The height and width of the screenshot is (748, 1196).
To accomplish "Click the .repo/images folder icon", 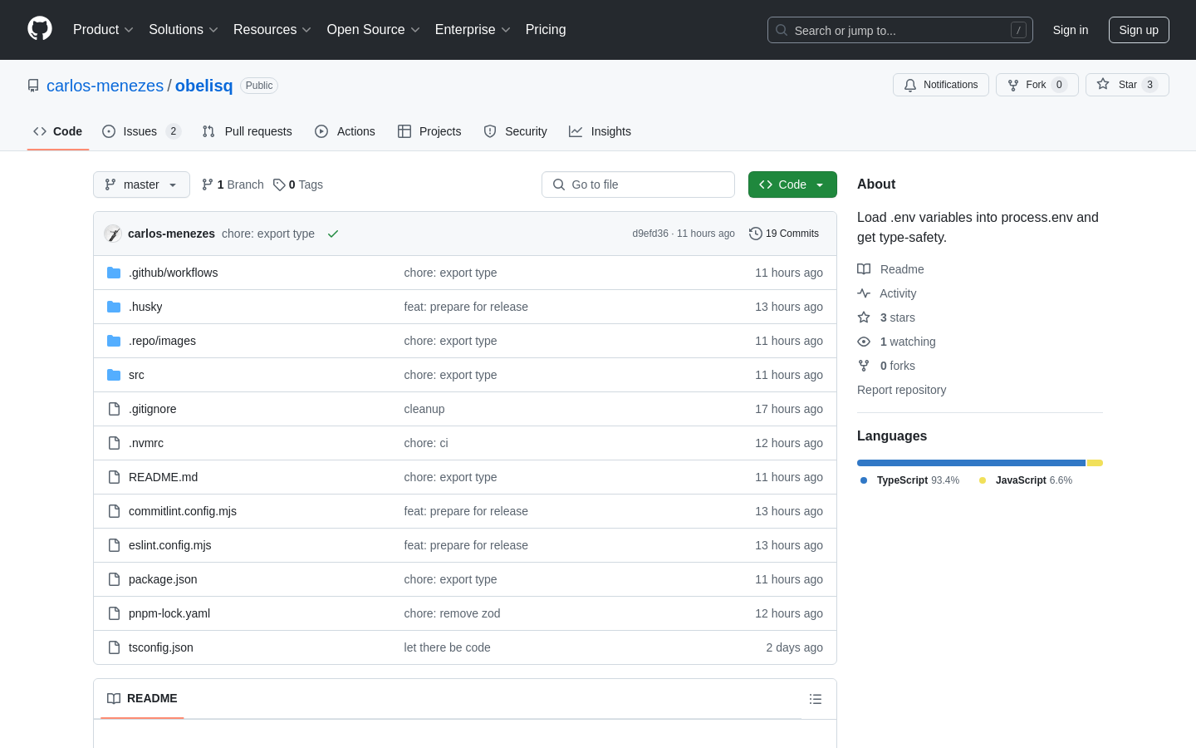I will click(114, 341).
